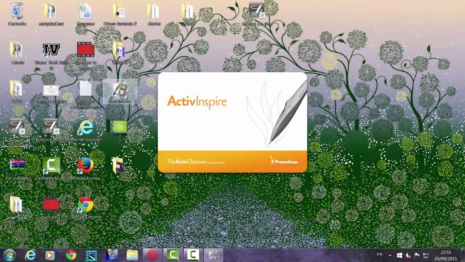This screenshot has height=262, width=465.
Task: Open the Atelier folder
Action: pos(154,14)
